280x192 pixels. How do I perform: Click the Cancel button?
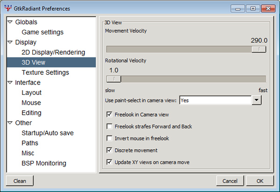(x=230, y=181)
